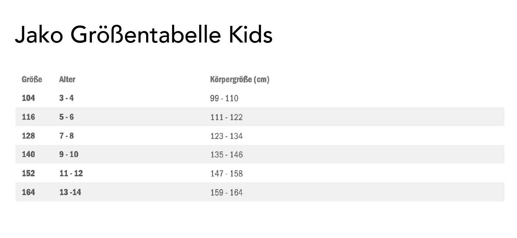Click body height value 147 - 158
This screenshot has width=517, height=238.
227,173
